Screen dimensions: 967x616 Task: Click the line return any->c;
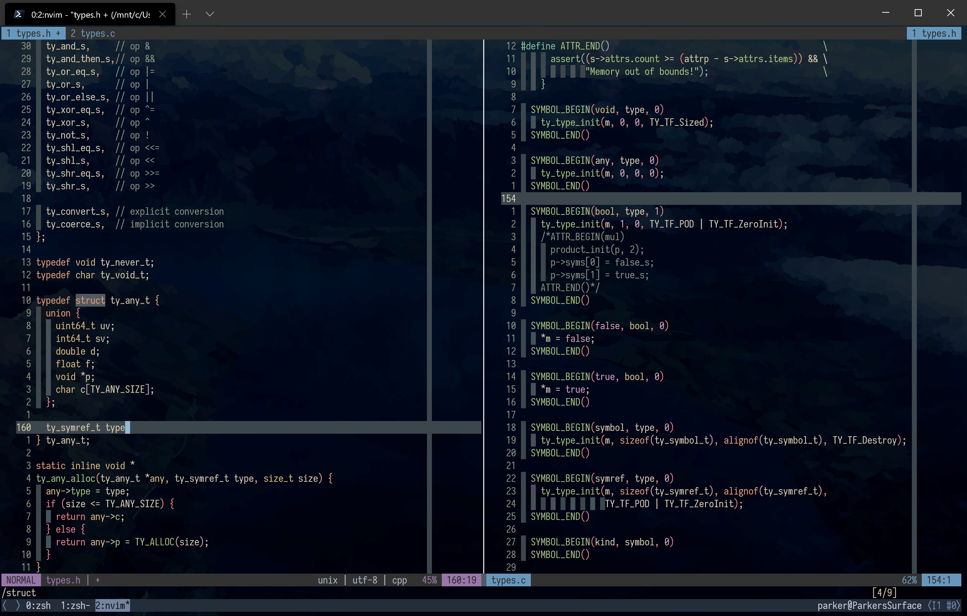pyautogui.click(x=90, y=516)
